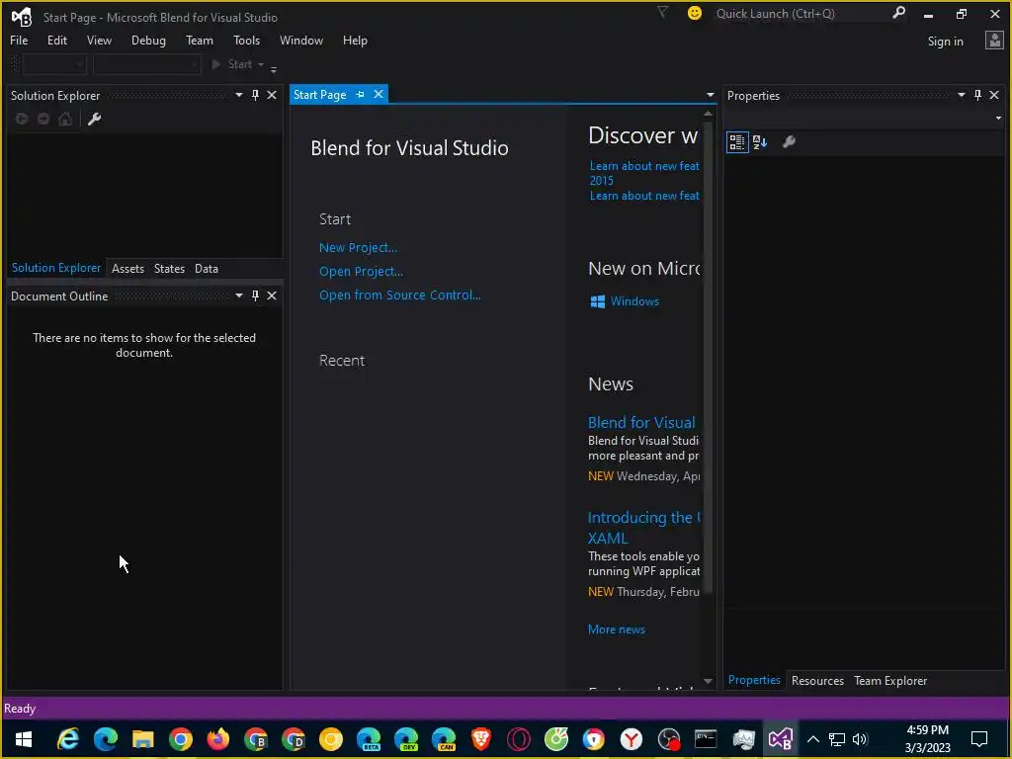Open the Team menu
This screenshot has width=1012, height=759.
coord(200,40)
